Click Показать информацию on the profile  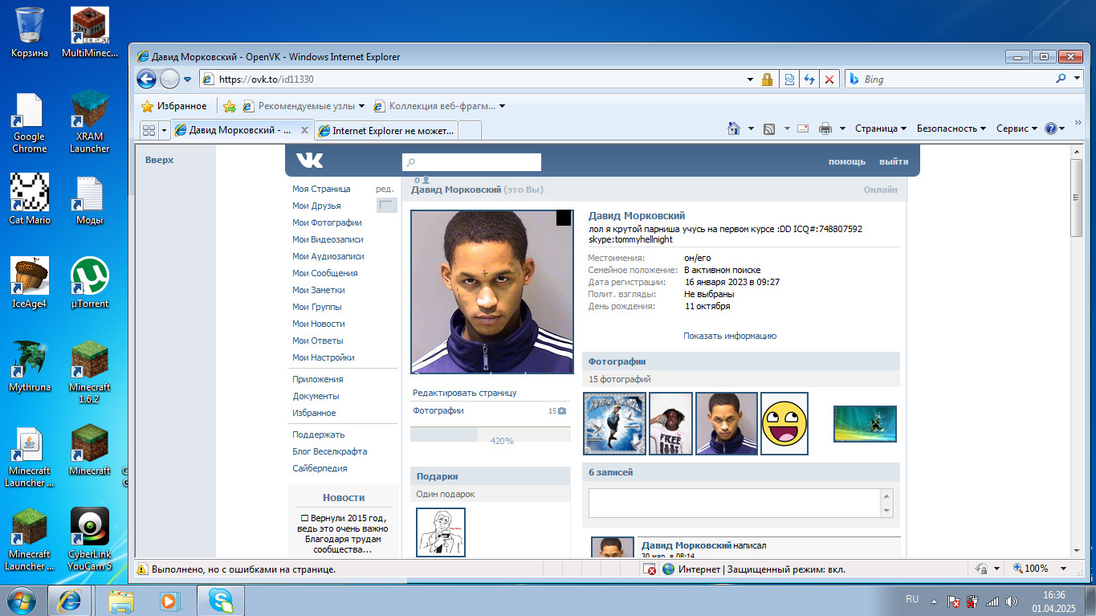pyautogui.click(x=729, y=336)
